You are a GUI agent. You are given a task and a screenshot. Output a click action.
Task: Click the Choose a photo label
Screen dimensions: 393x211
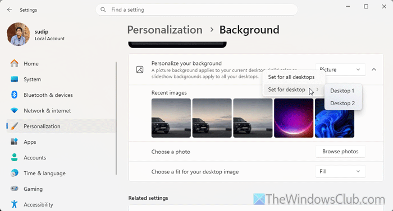click(171, 152)
